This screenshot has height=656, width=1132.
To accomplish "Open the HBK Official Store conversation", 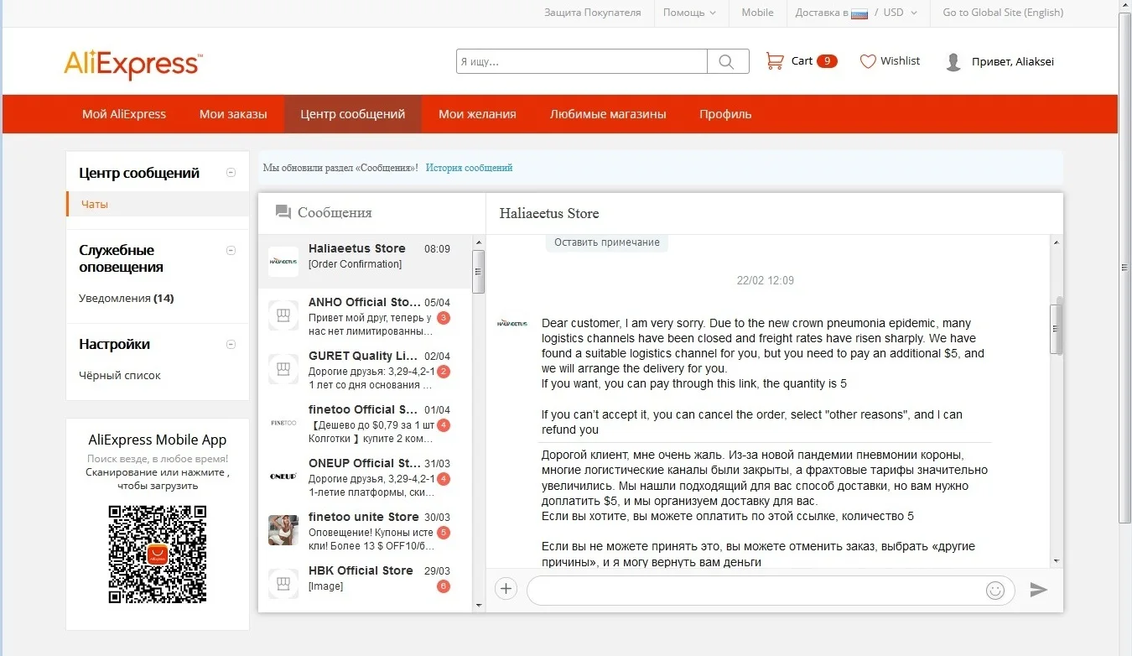I will pos(365,584).
